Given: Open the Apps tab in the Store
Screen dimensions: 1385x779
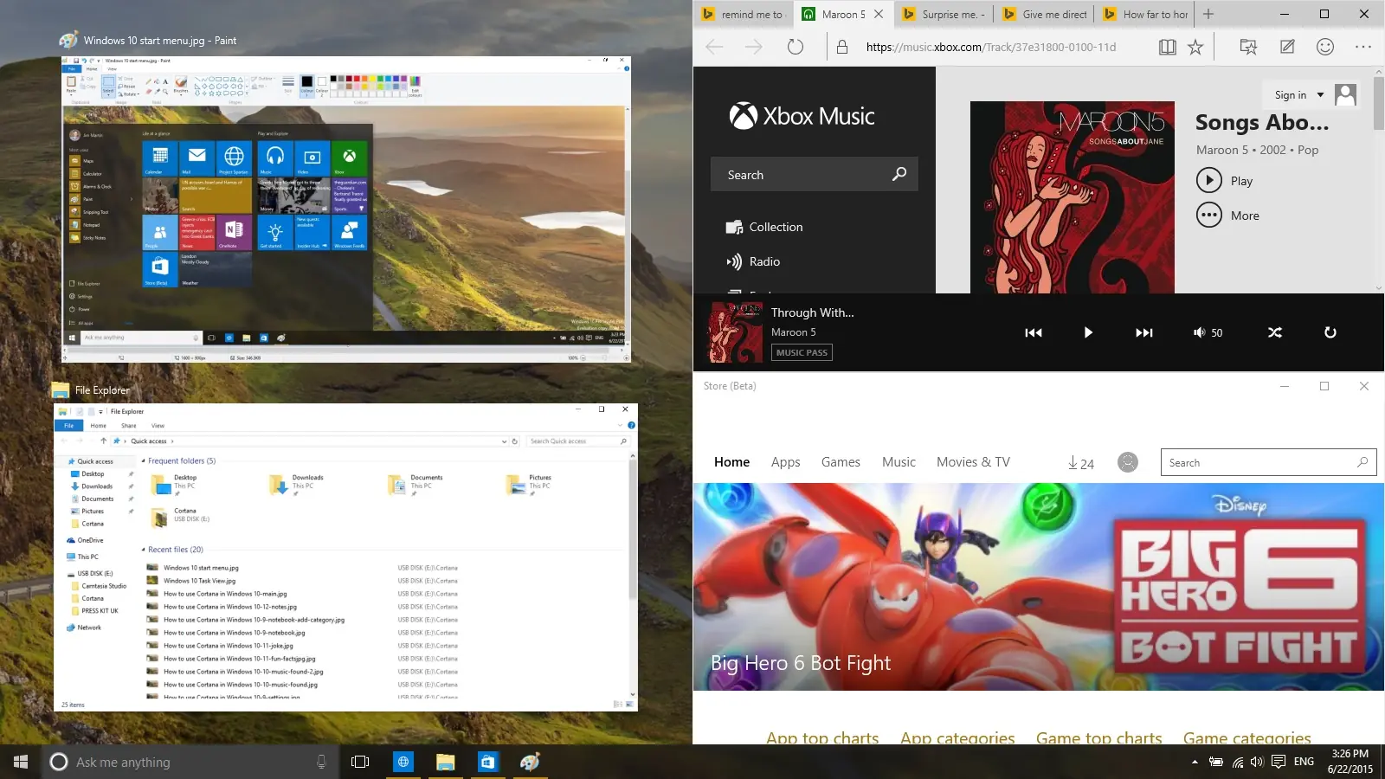Looking at the screenshot, I should pos(786,462).
